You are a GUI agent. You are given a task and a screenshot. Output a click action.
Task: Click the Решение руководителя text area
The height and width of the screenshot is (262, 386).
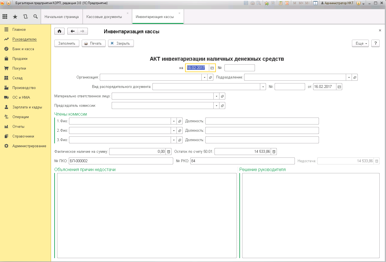click(x=311, y=216)
